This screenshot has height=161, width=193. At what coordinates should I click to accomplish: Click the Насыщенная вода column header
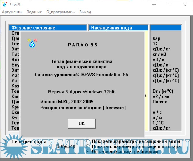117,28
